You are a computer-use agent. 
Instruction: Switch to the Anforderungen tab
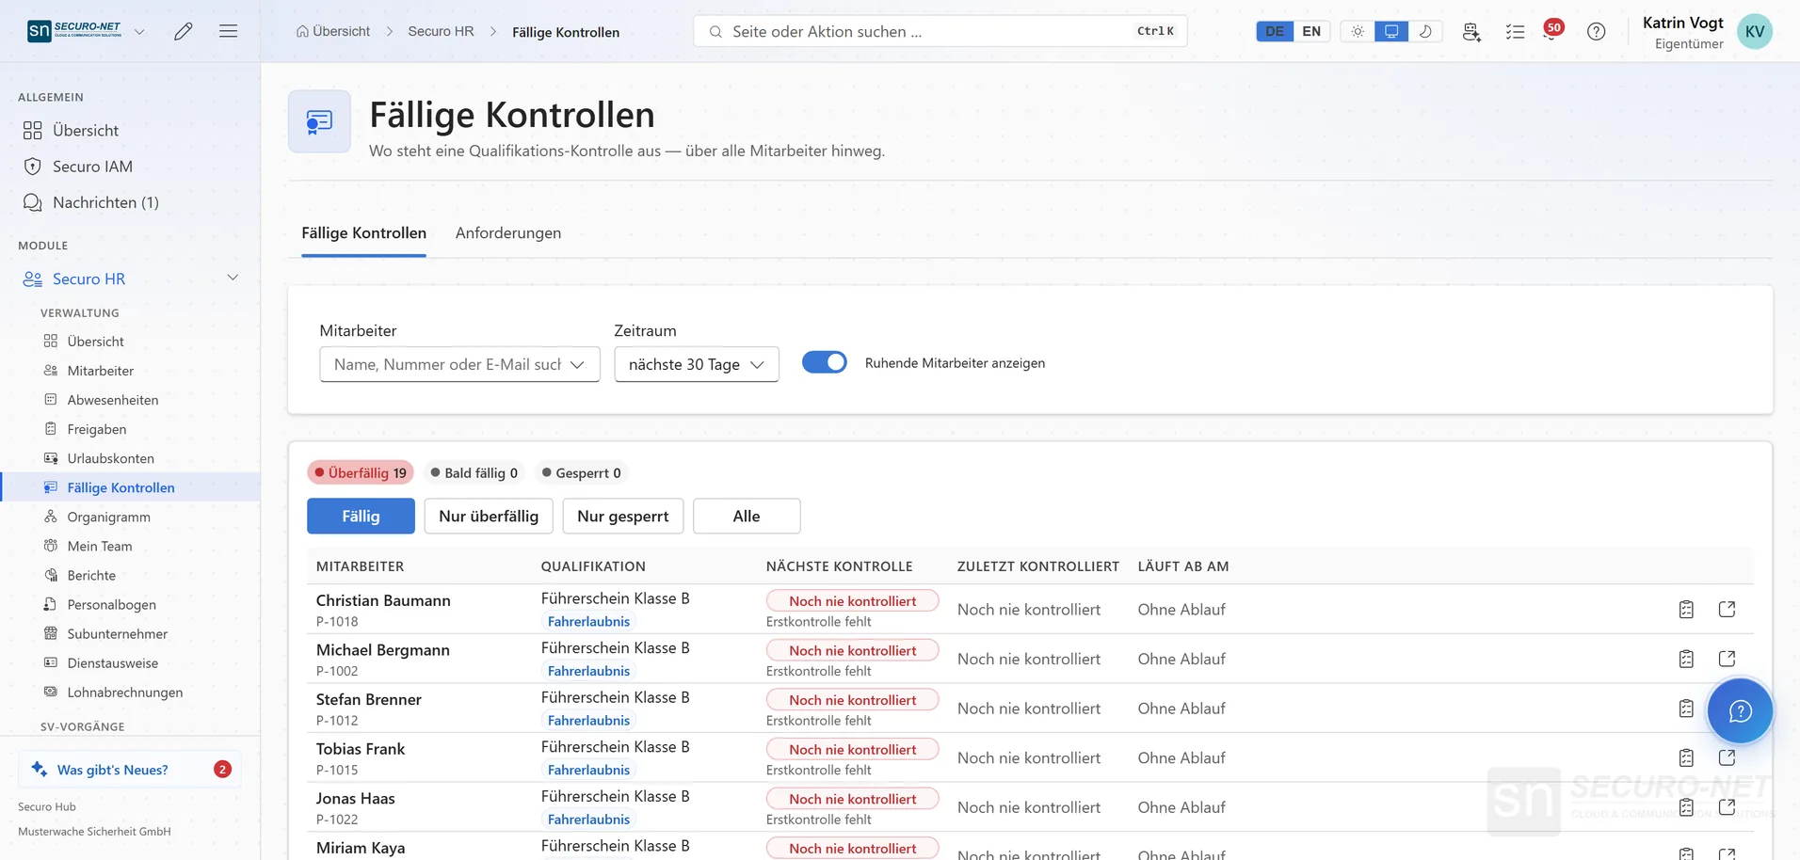coord(508,233)
